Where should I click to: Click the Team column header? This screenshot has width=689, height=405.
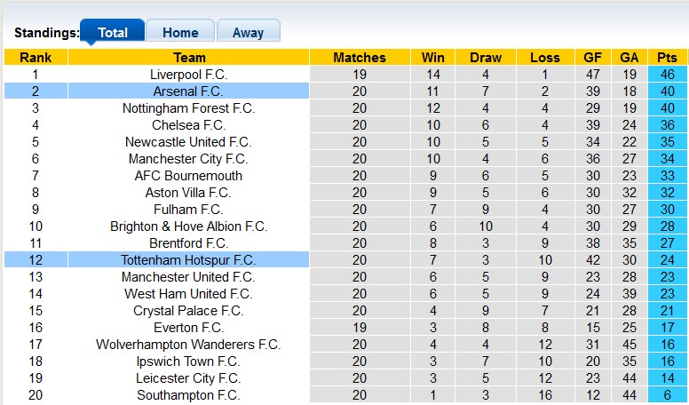(188, 58)
